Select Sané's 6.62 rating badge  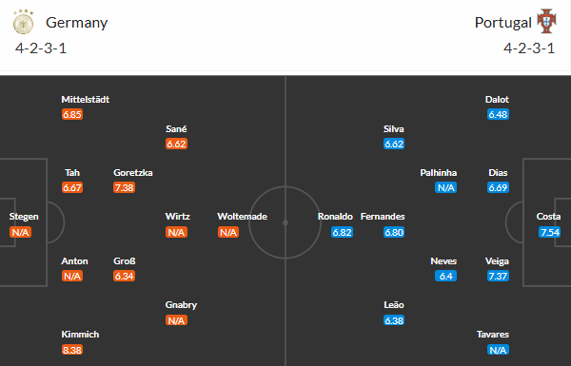176,144
